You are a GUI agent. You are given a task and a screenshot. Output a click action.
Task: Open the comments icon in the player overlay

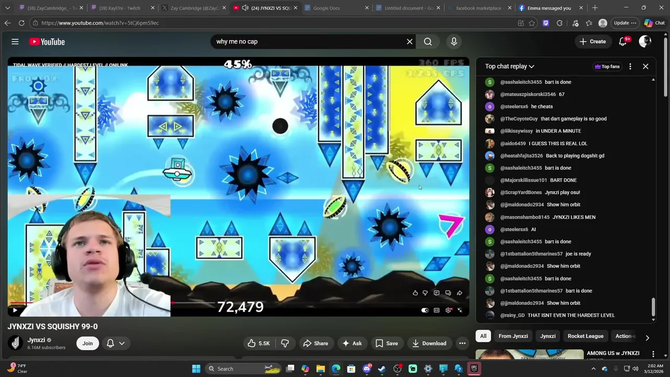click(x=437, y=293)
